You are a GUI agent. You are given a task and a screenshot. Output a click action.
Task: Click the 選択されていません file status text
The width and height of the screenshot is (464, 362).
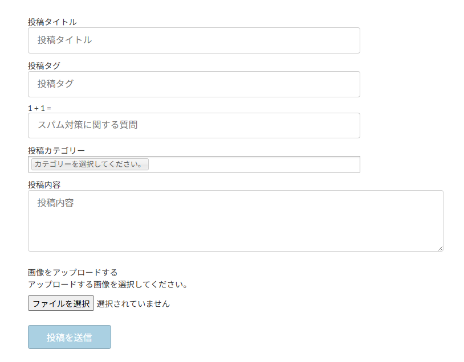133,304
